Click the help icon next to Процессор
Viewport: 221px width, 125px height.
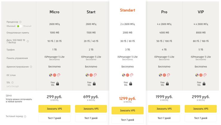click(x=21, y=22)
